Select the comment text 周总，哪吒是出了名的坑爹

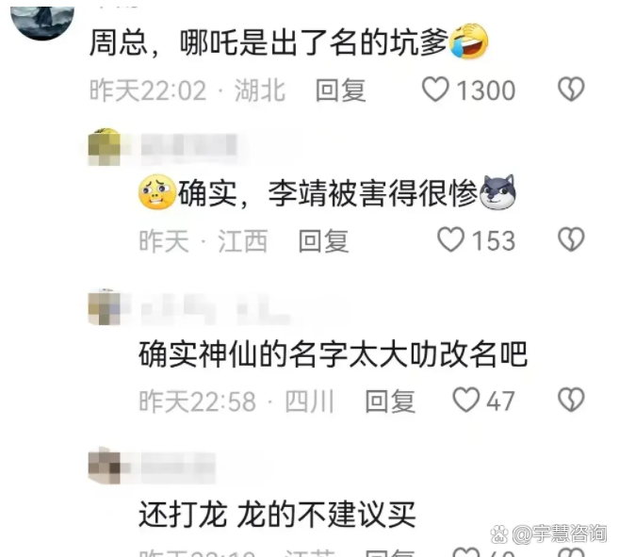tap(269, 41)
